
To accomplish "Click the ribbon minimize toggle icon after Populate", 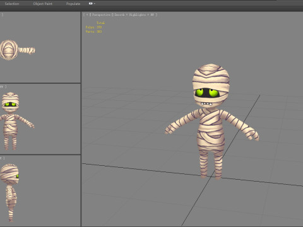I will pos(91,4).
